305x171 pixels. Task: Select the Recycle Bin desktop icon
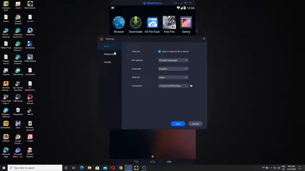[x=18, y=112]
